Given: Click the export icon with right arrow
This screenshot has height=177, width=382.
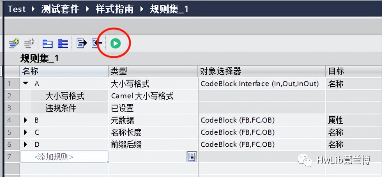Looking at the screenshot, I should 81,43.
